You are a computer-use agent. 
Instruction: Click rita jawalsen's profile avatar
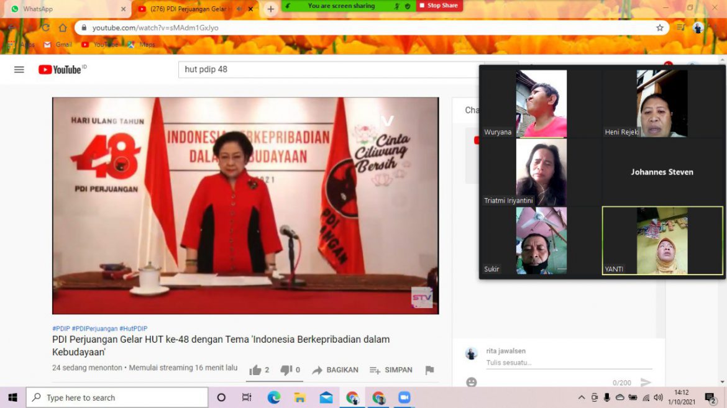click(471, 353)
